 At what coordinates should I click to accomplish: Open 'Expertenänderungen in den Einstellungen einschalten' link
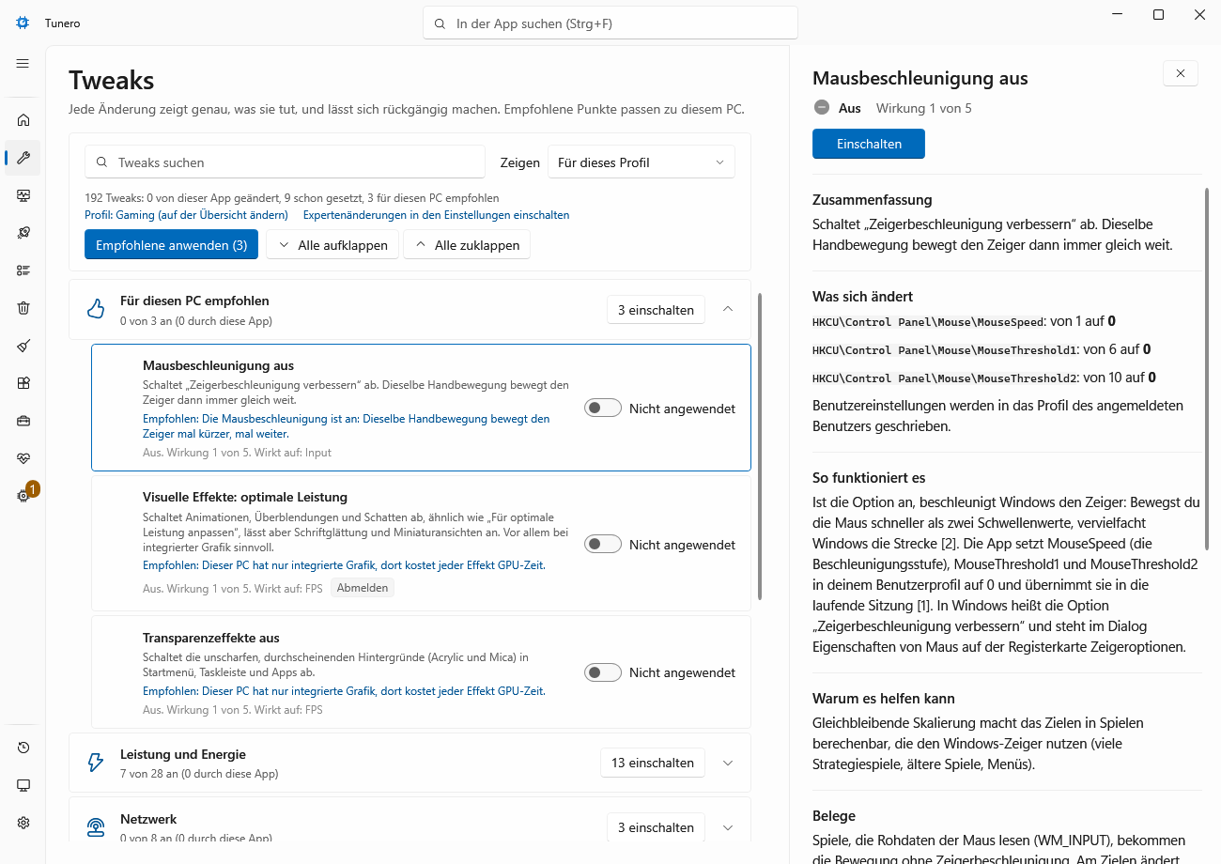(x=436, y=215)
